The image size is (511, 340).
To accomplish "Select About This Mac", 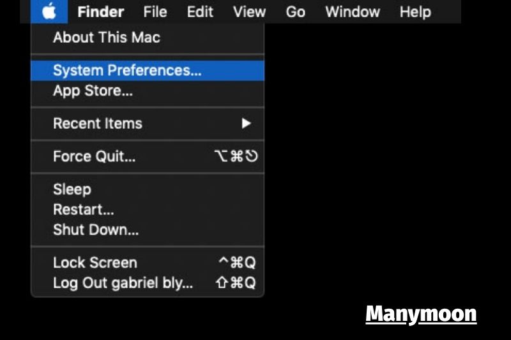I will point(148,38).
